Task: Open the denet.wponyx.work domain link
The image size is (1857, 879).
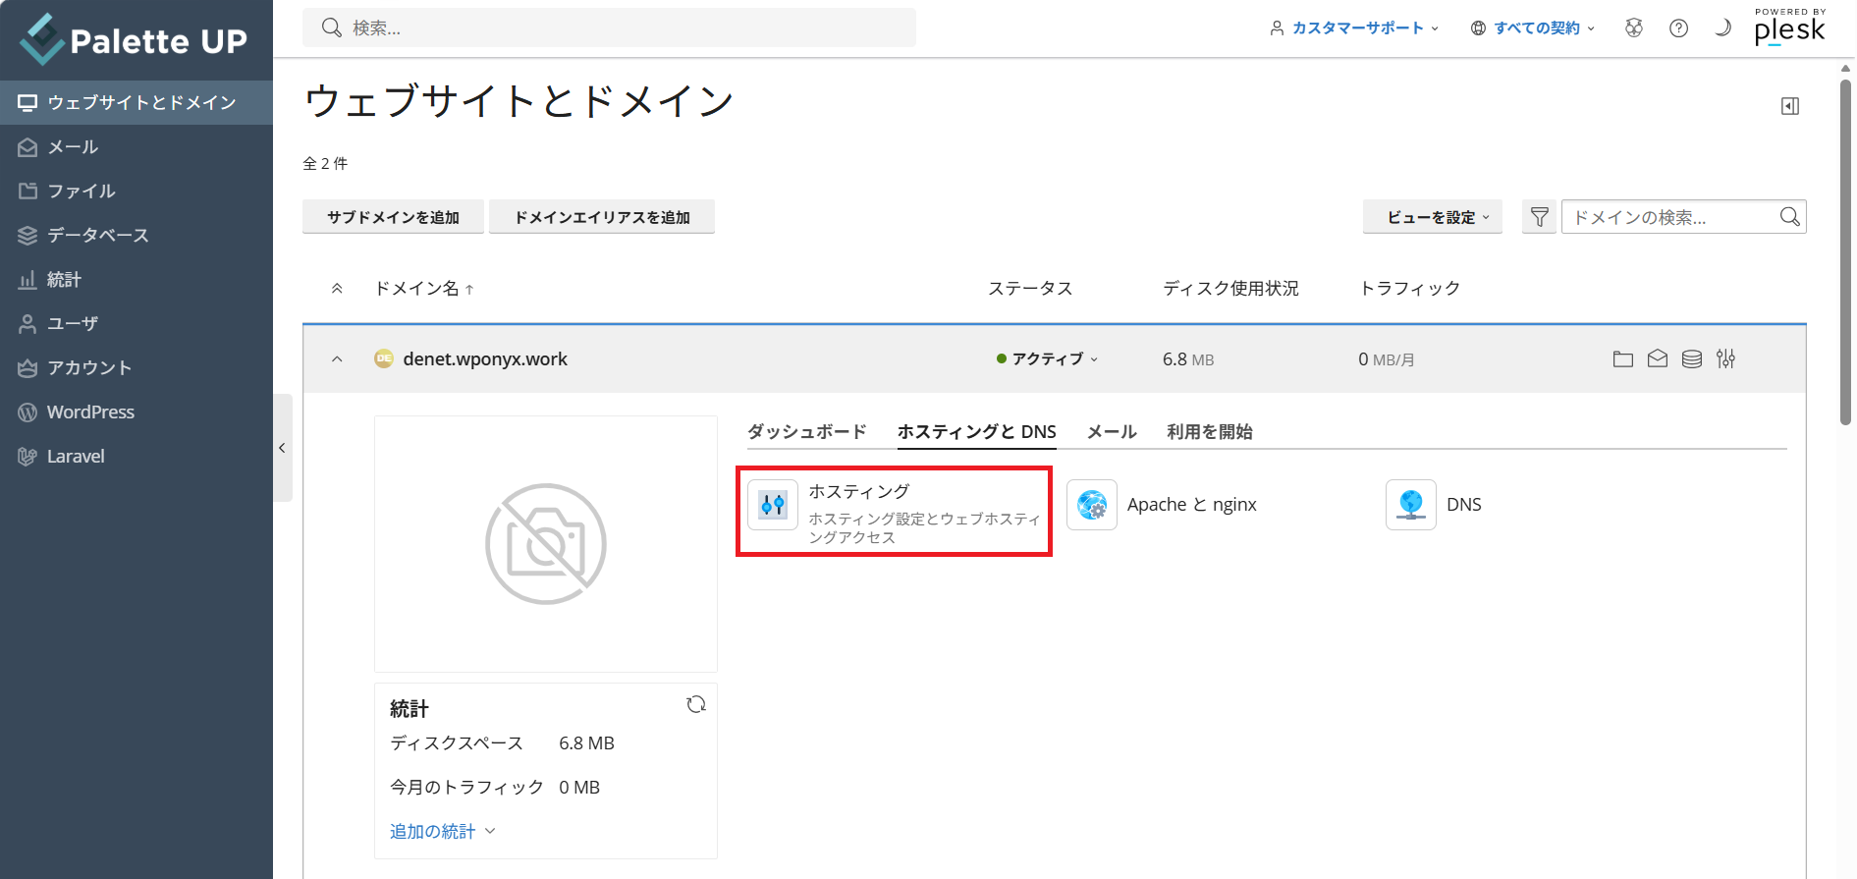Action: (x=485, y=358)
